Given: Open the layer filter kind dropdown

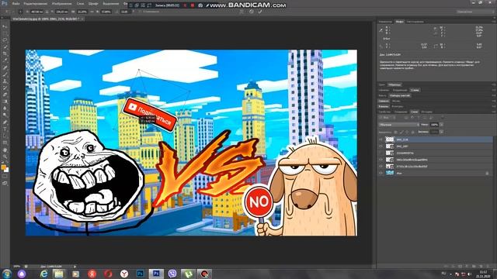Looking at the screenshot, I should 387,118.
